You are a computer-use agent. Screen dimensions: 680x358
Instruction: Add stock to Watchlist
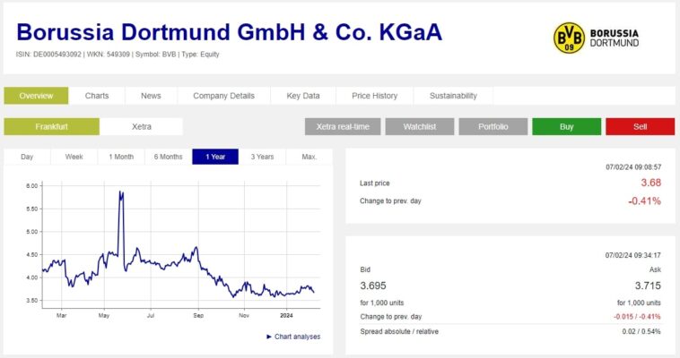click(x=419, y=127)
